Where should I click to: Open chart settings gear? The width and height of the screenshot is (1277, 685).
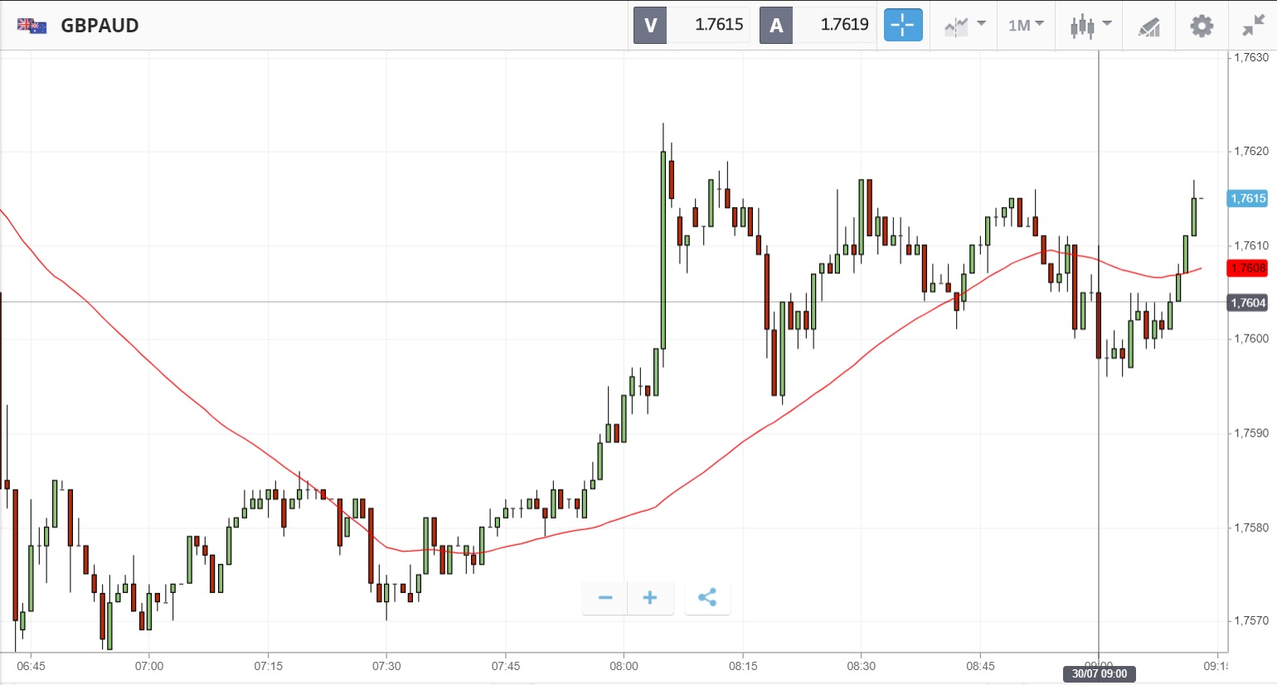pos(1202,26)
